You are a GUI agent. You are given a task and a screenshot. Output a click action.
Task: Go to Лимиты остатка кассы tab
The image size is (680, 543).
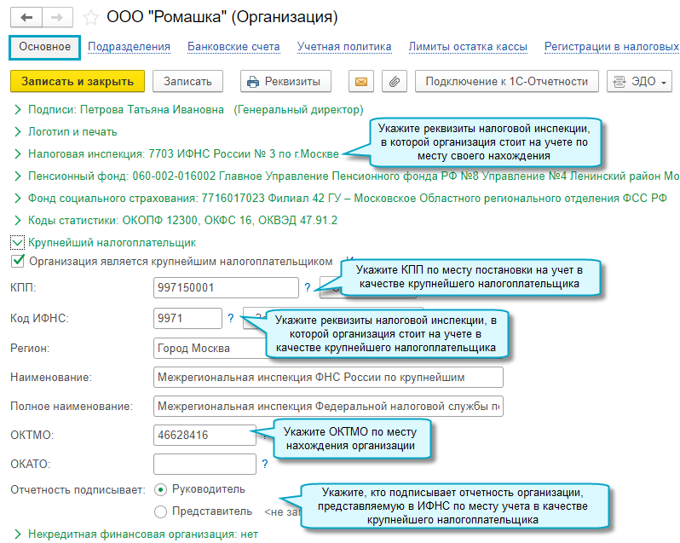click(468, 47)
